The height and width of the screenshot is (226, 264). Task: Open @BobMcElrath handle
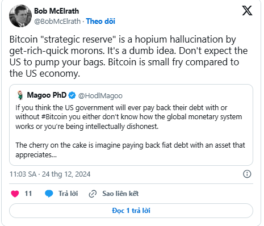(x=57, y=21)
